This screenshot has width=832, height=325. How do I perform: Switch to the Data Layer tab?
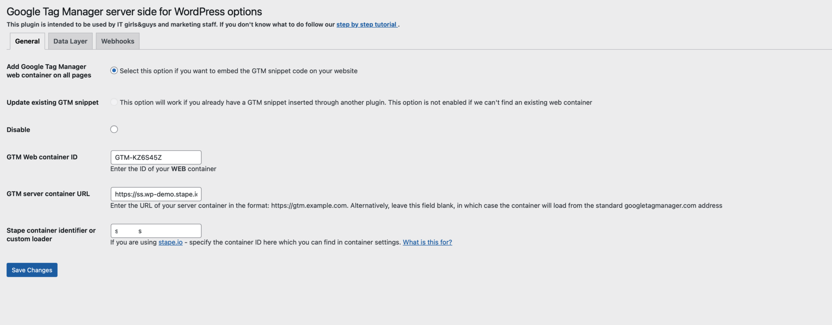click(70, 41)
